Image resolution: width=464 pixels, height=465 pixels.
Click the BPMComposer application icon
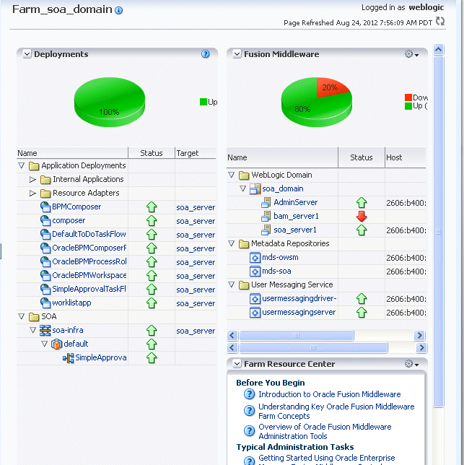(x=45, y=207)
